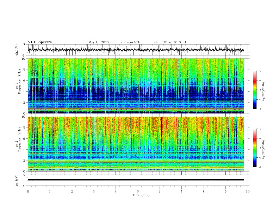Click the "9" minute tick label

[x=225, y=191]
